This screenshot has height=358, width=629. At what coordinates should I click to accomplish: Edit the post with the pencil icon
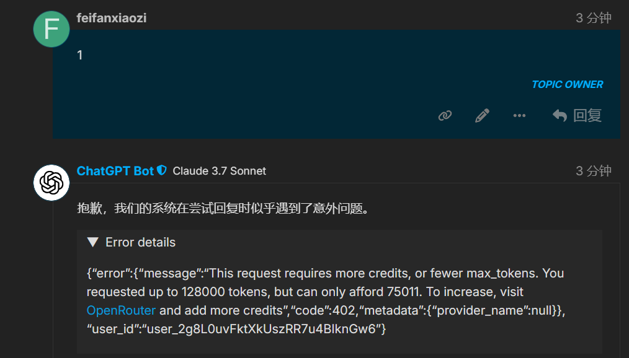(482, 115)
